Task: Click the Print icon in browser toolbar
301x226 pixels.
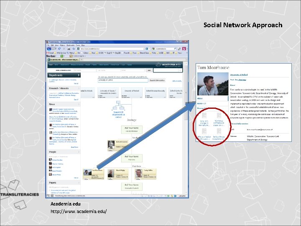Action: (x=69, y=49)
